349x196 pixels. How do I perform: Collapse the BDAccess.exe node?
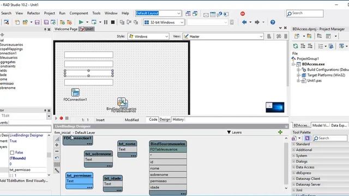(293, 64)
